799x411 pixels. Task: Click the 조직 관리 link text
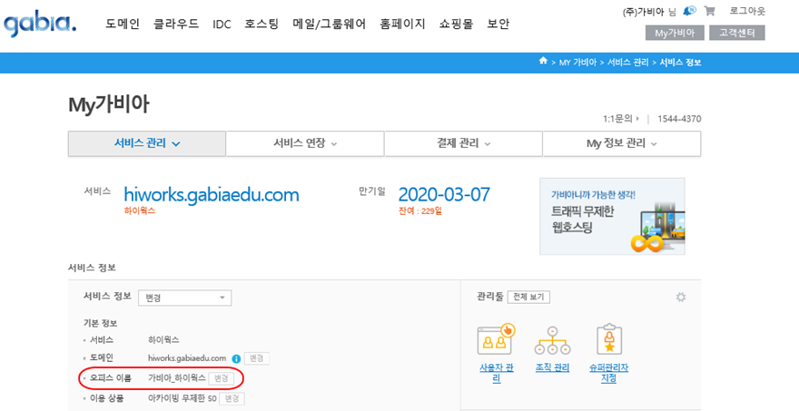[552, 367]
